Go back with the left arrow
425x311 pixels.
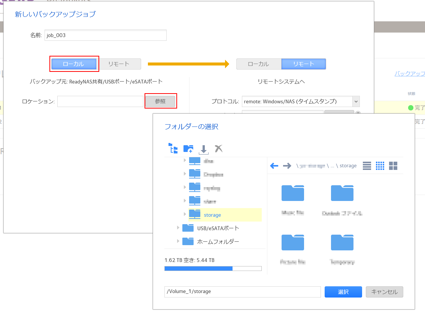click(274, 166)
